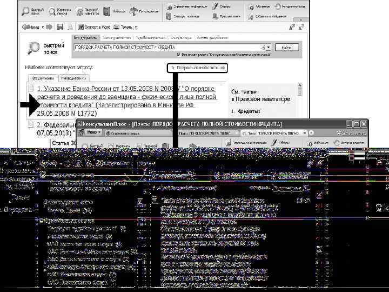Click the scroll-up arrow of the См. также panel
Viewport: 389px width, 292px height.
click(x=300, y=85)
